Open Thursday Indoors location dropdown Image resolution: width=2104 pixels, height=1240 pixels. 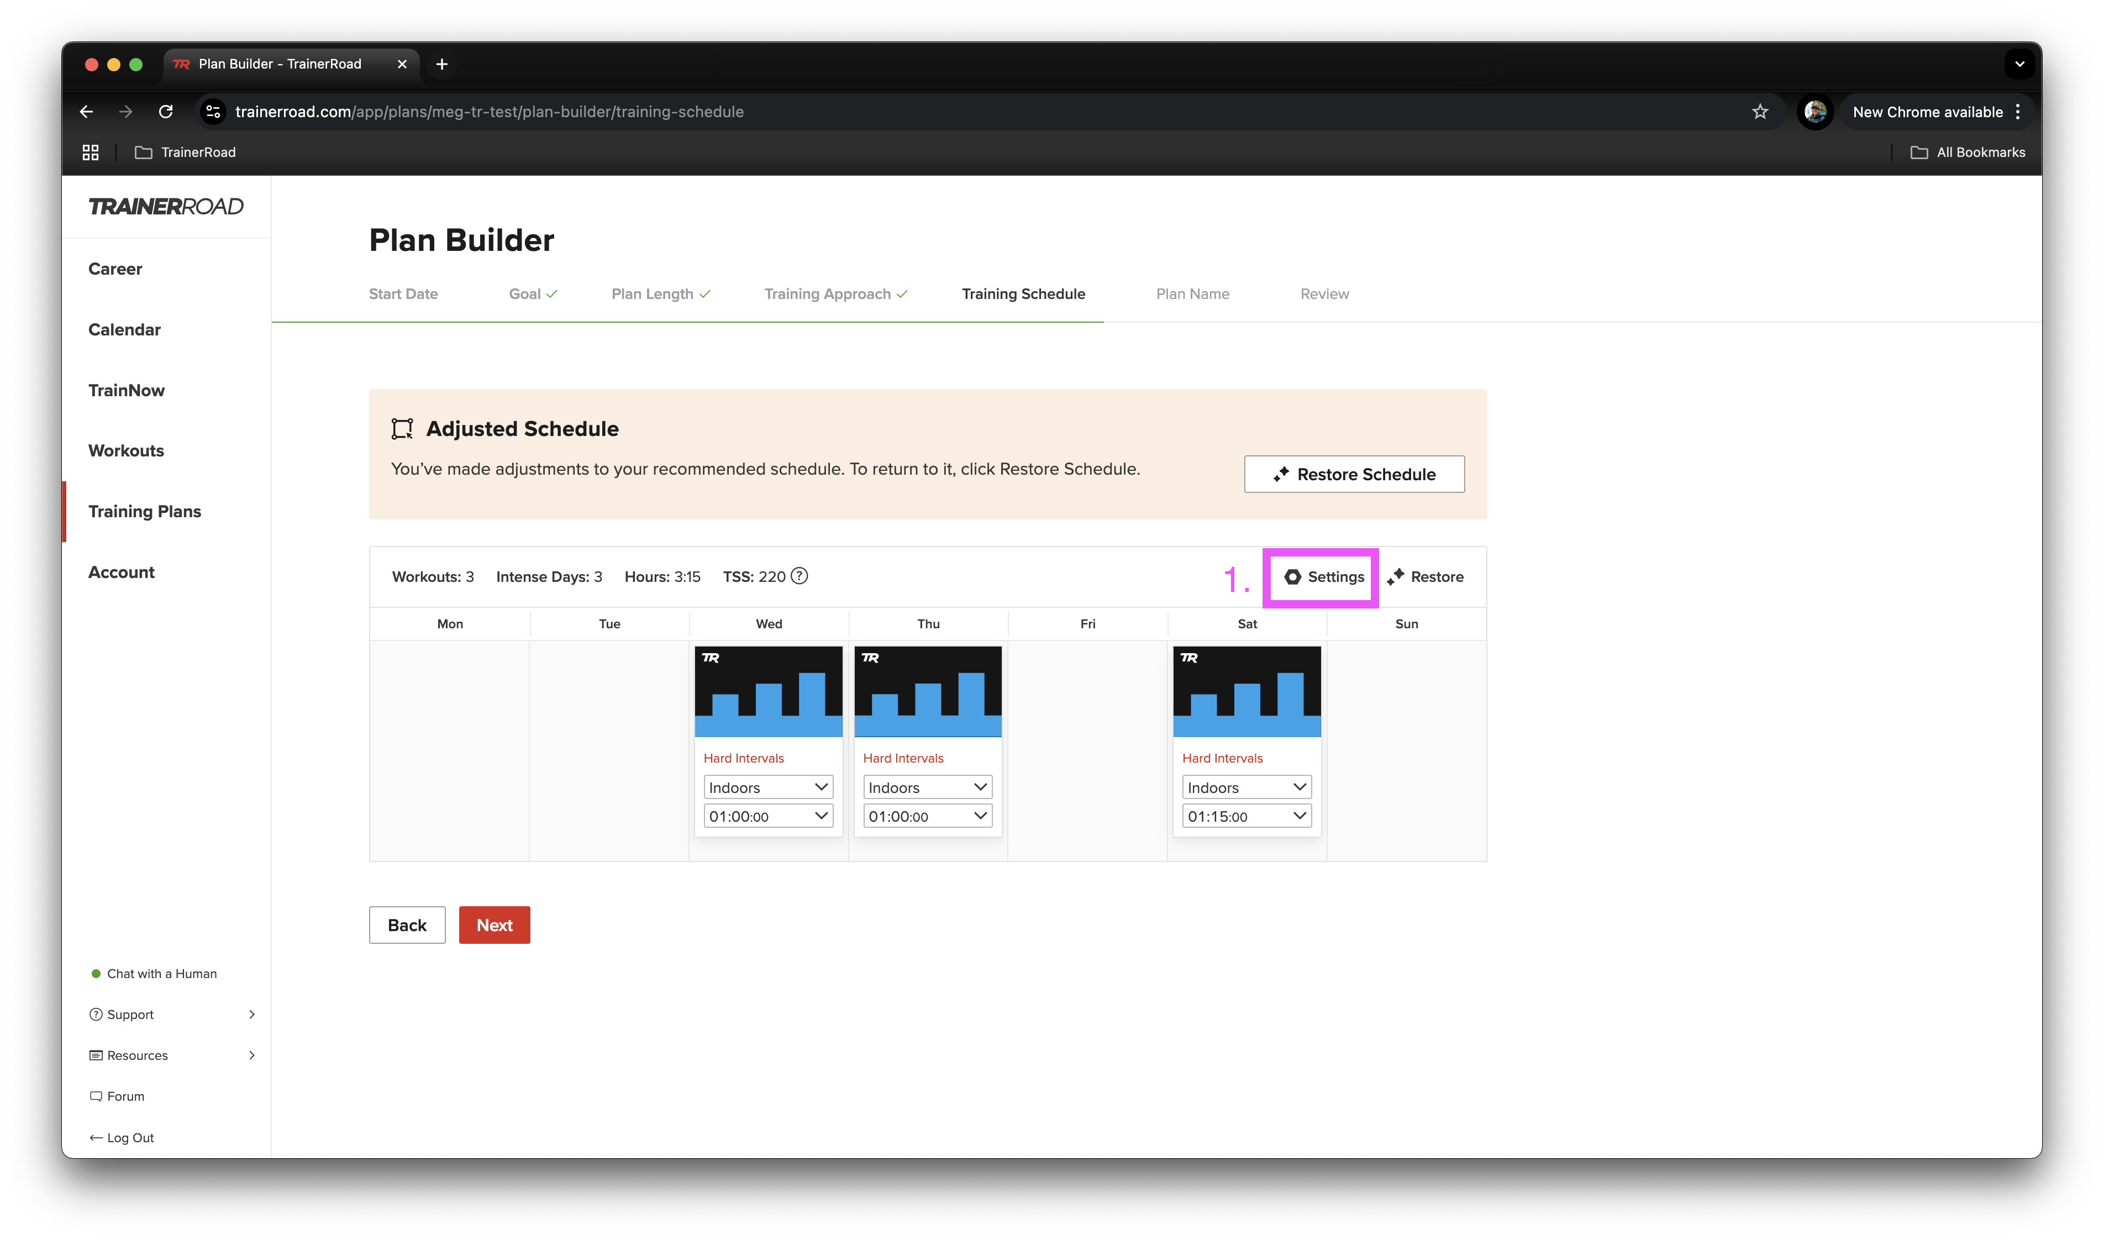coord(927,787)
